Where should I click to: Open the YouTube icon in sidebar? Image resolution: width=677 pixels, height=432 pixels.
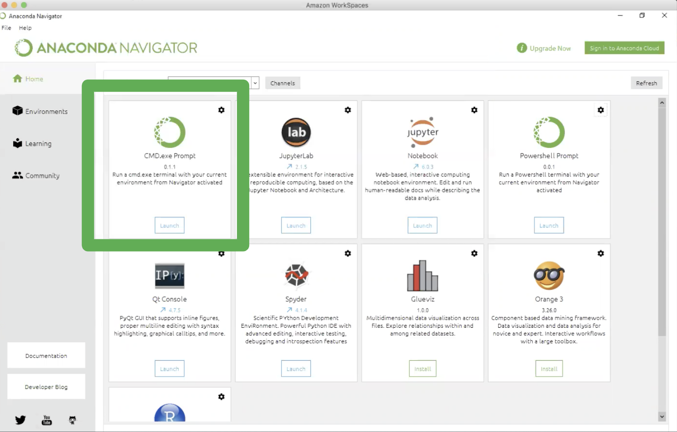(47, 420)
